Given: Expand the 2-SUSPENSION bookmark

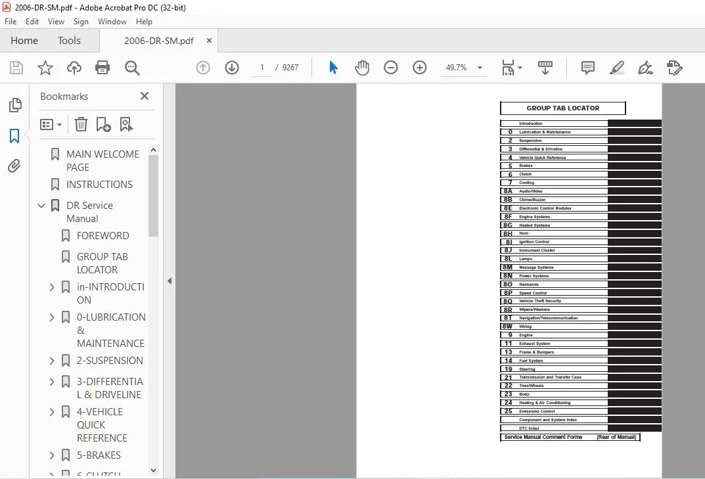Looking at the screenshot, I should coord(52,361).
